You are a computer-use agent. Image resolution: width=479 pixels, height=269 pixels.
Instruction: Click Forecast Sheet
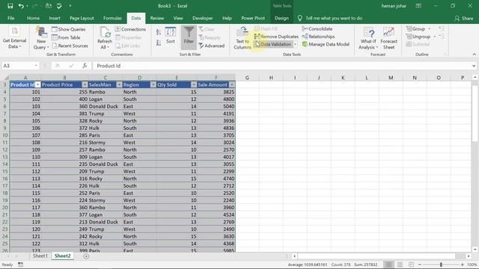pyautogui.click(x=388, y=38)
